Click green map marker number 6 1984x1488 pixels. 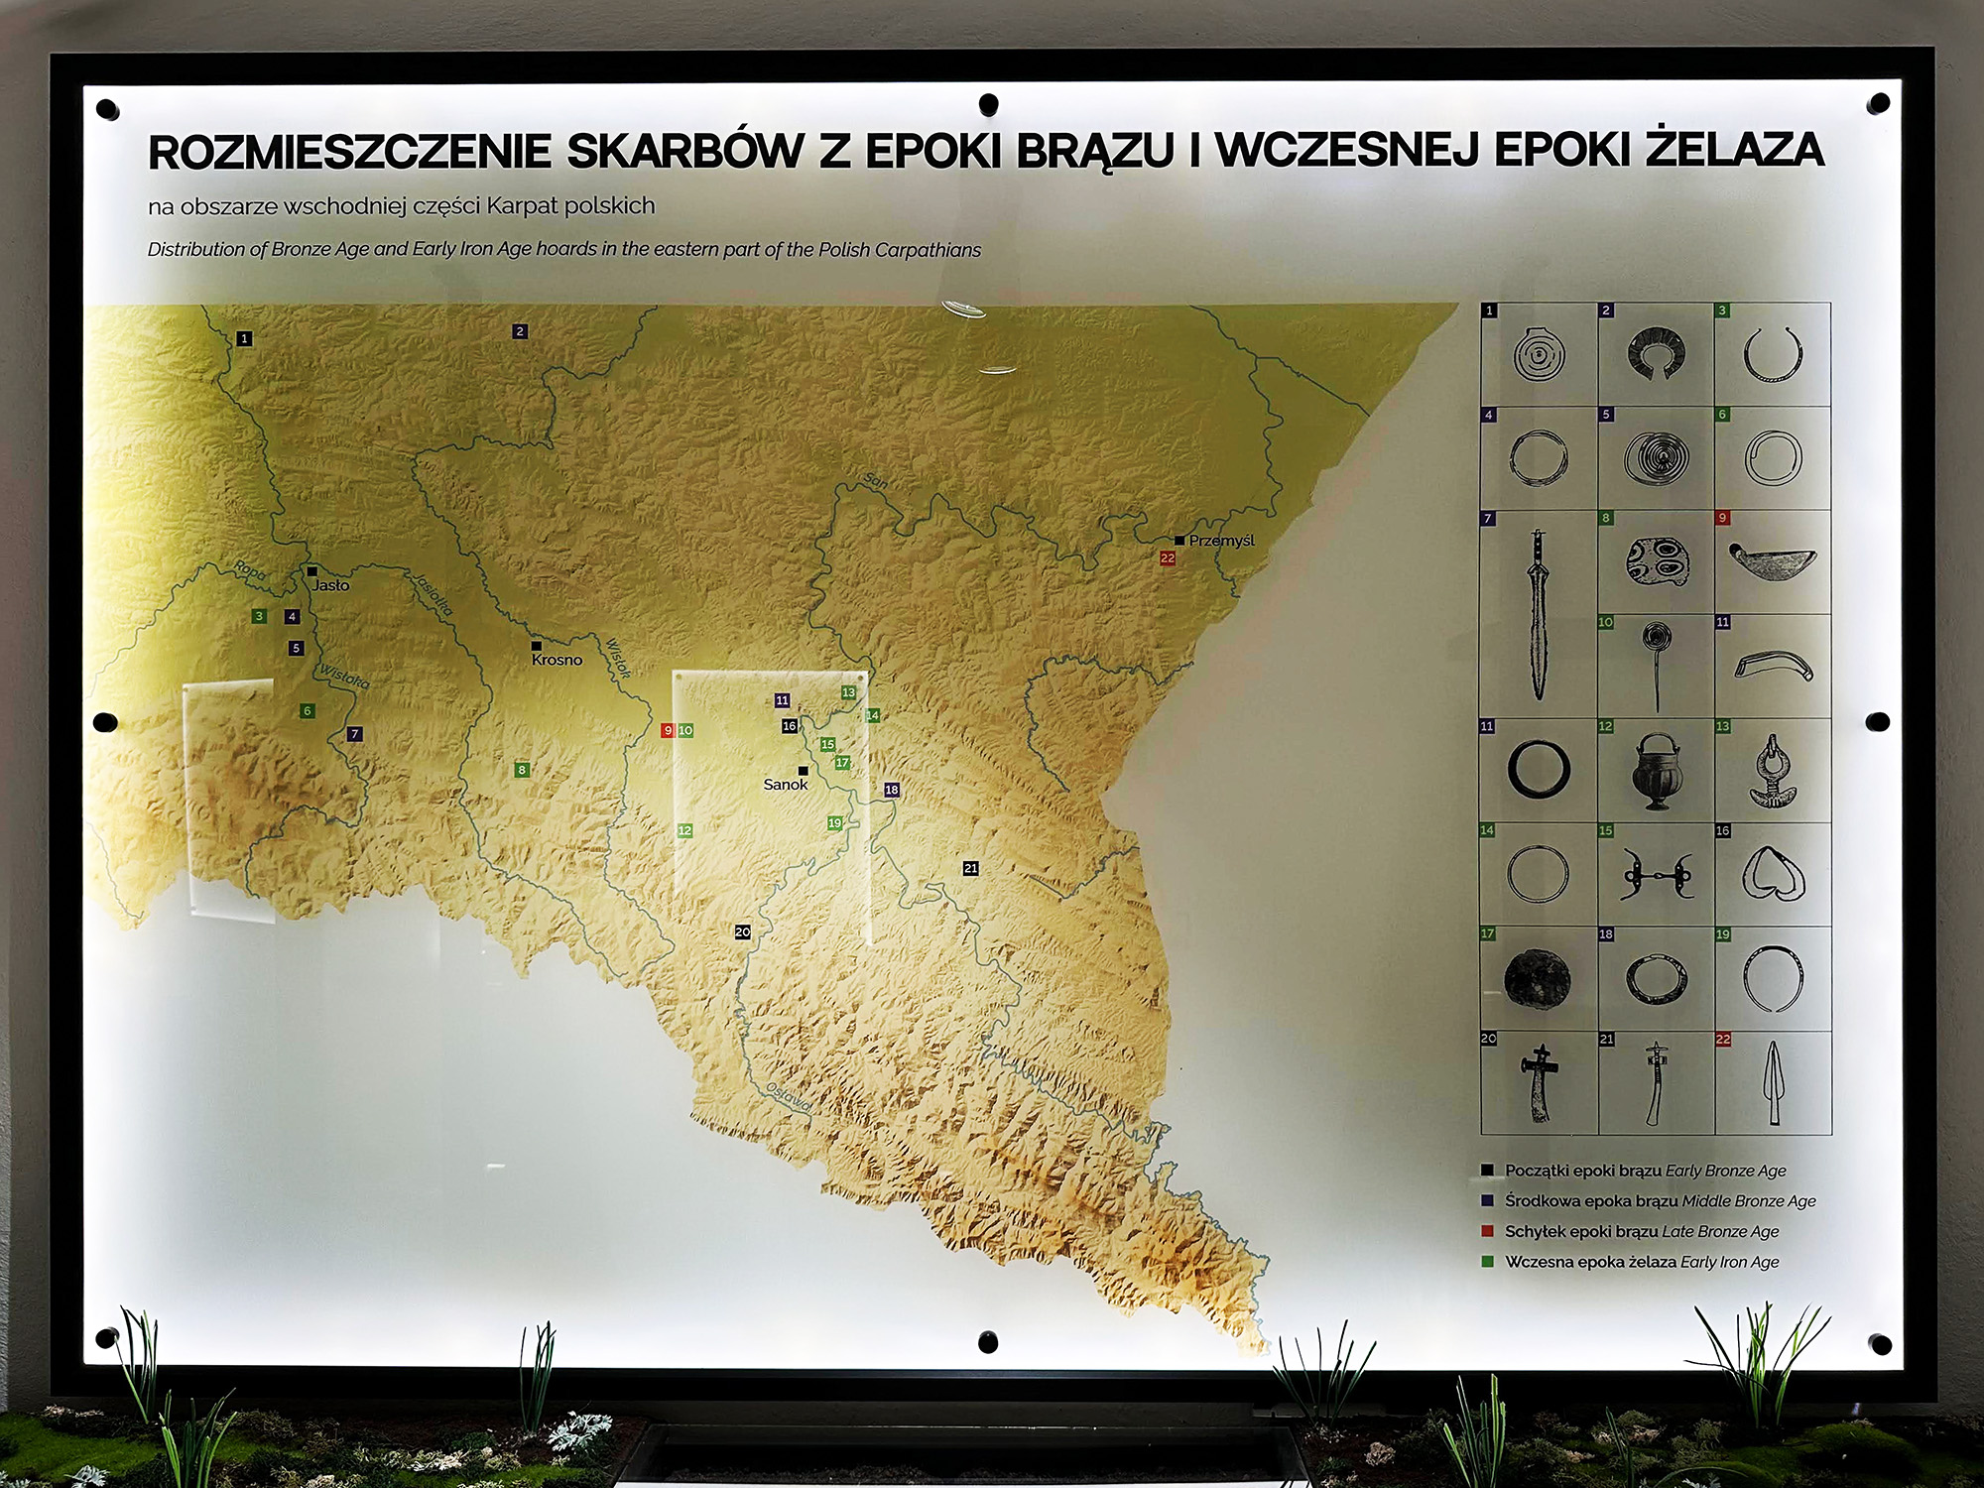[308, 711]
